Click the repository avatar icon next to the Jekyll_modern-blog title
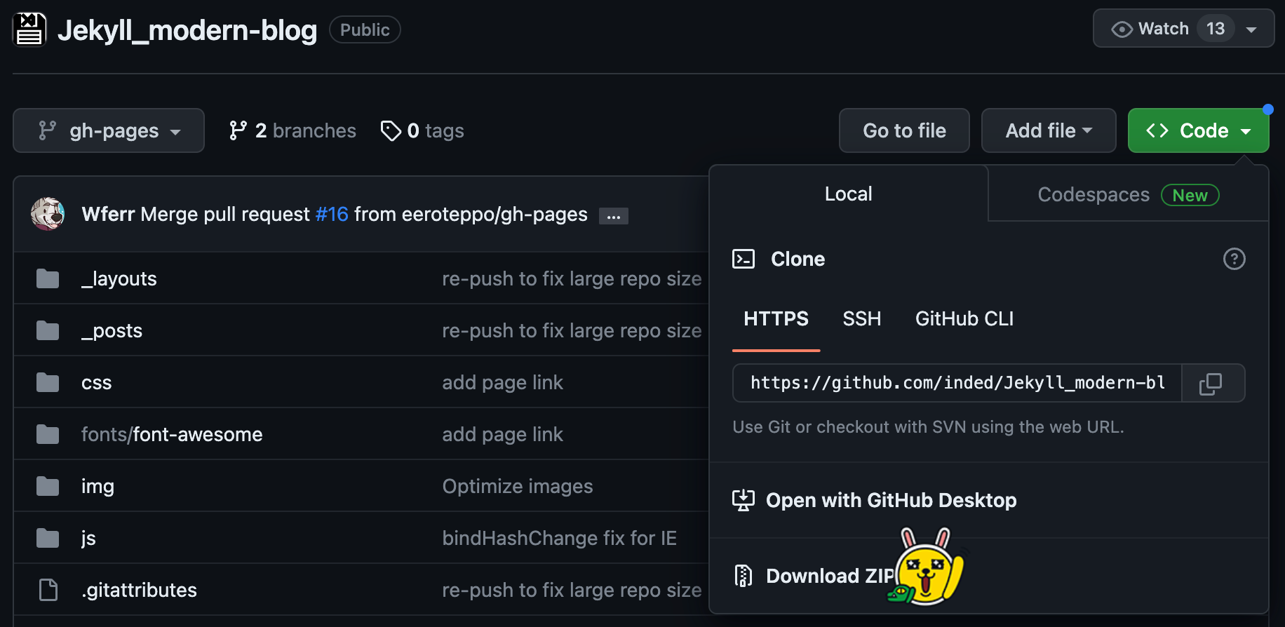Image resolution: width=1285 pixels, height=627 pixels. tap(29, 29)
